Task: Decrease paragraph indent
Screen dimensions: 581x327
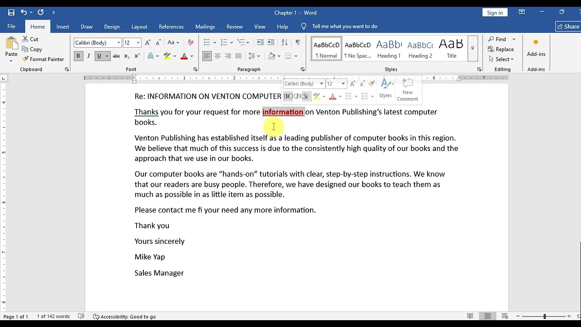Action: [x=260, y=43]
